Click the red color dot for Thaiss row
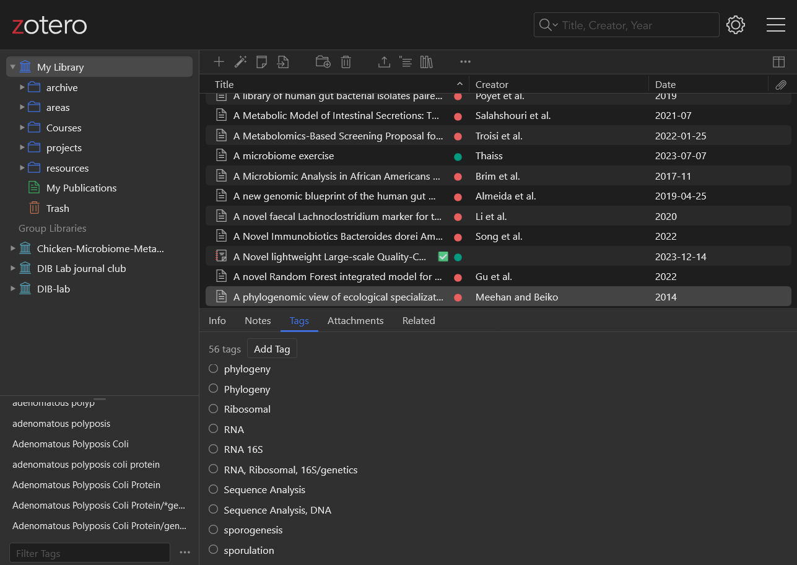The height and width of the screenshot is (565, 797). click(458, 156)
